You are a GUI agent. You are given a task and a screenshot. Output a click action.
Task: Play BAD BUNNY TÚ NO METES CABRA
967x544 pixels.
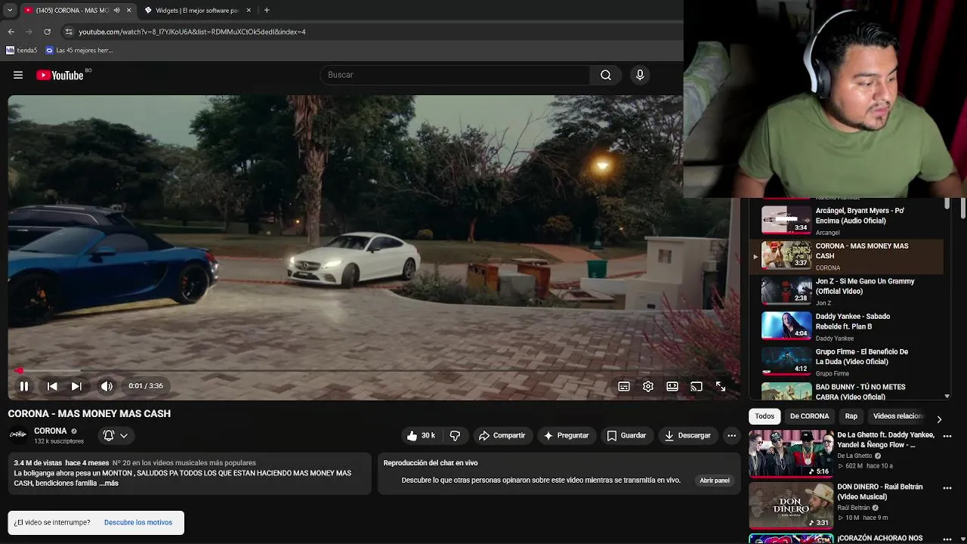(846, 391)
